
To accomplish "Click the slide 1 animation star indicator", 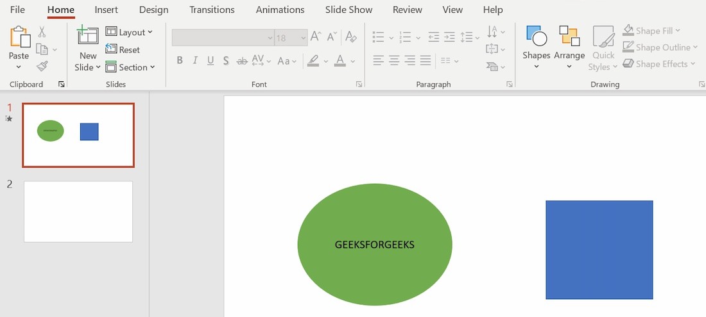I will pyautogui.click(x=8, y=118).
